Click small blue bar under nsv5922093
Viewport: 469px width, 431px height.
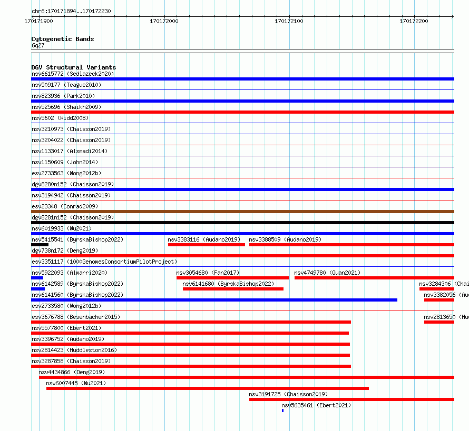[37, 278]
